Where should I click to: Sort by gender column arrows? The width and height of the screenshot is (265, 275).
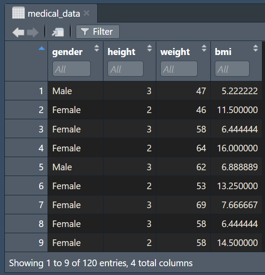[96, 48]
